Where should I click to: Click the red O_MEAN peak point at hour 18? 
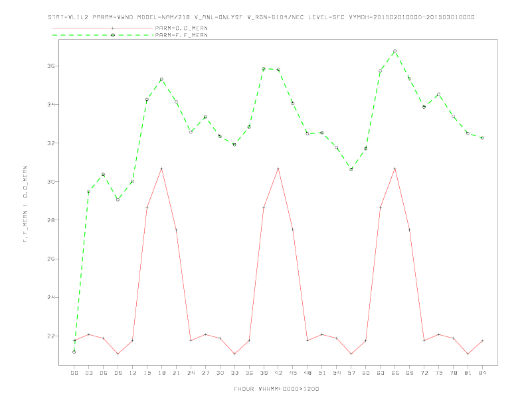(x=161, y=168)
